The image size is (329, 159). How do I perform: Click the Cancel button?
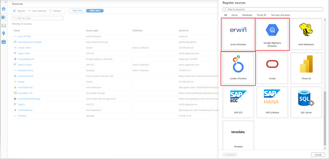click(318, 155)
